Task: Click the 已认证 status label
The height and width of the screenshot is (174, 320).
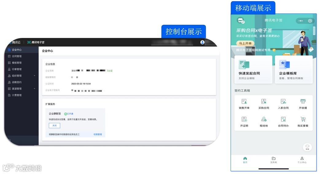Action: click(110, 71)
